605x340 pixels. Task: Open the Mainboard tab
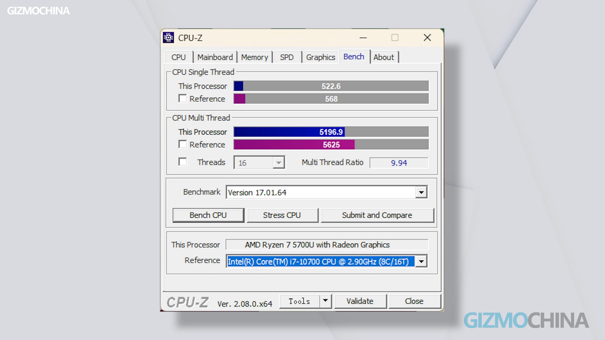click(215, 57)
